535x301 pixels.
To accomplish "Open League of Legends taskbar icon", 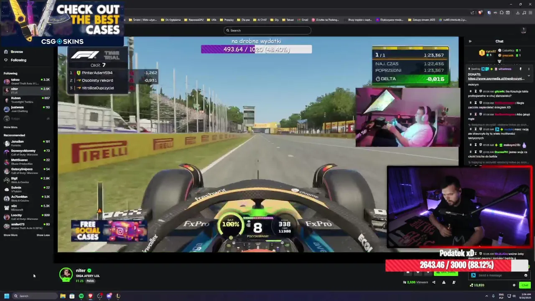I will 118,296.
